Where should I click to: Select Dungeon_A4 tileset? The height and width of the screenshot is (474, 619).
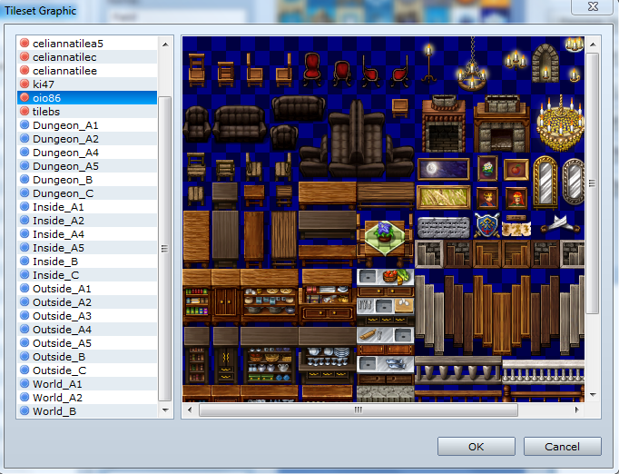[x=87, y=152]
